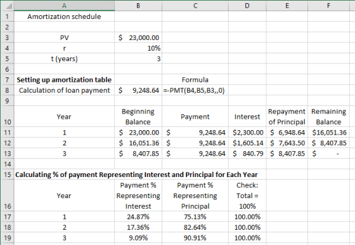Click the 24.87% interest share cell

(x=138, y=216)
